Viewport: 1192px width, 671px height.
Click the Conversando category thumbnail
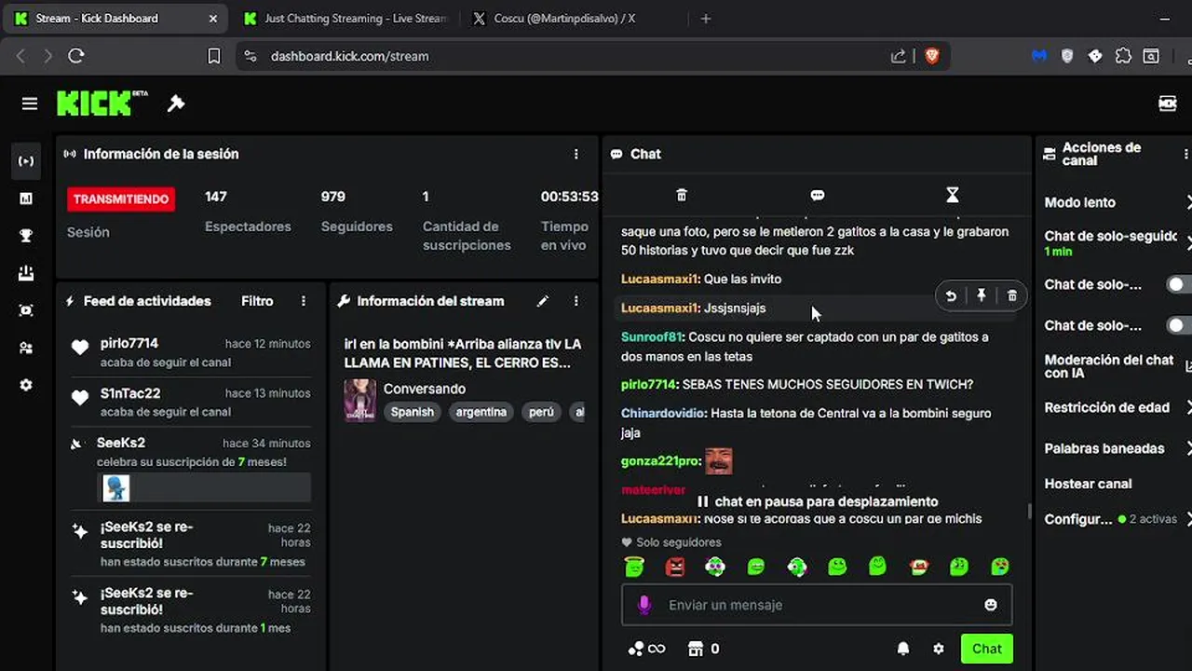coord(360,400)
